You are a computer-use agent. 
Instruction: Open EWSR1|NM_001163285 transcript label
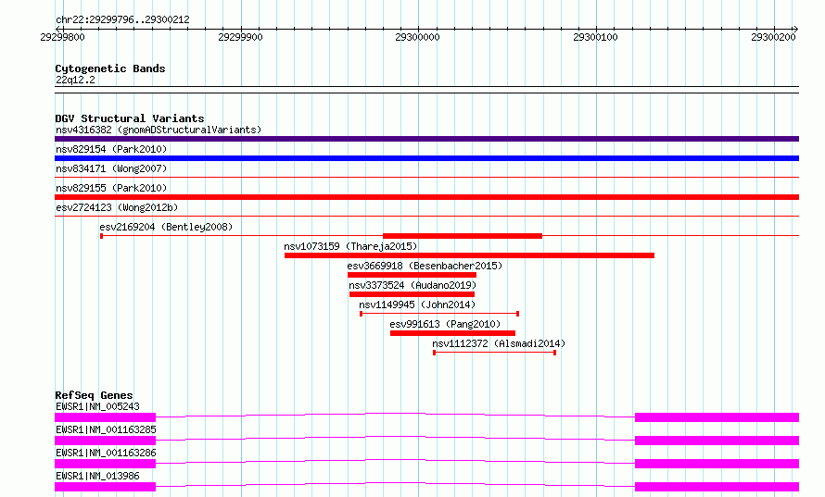tap(106, 429)
